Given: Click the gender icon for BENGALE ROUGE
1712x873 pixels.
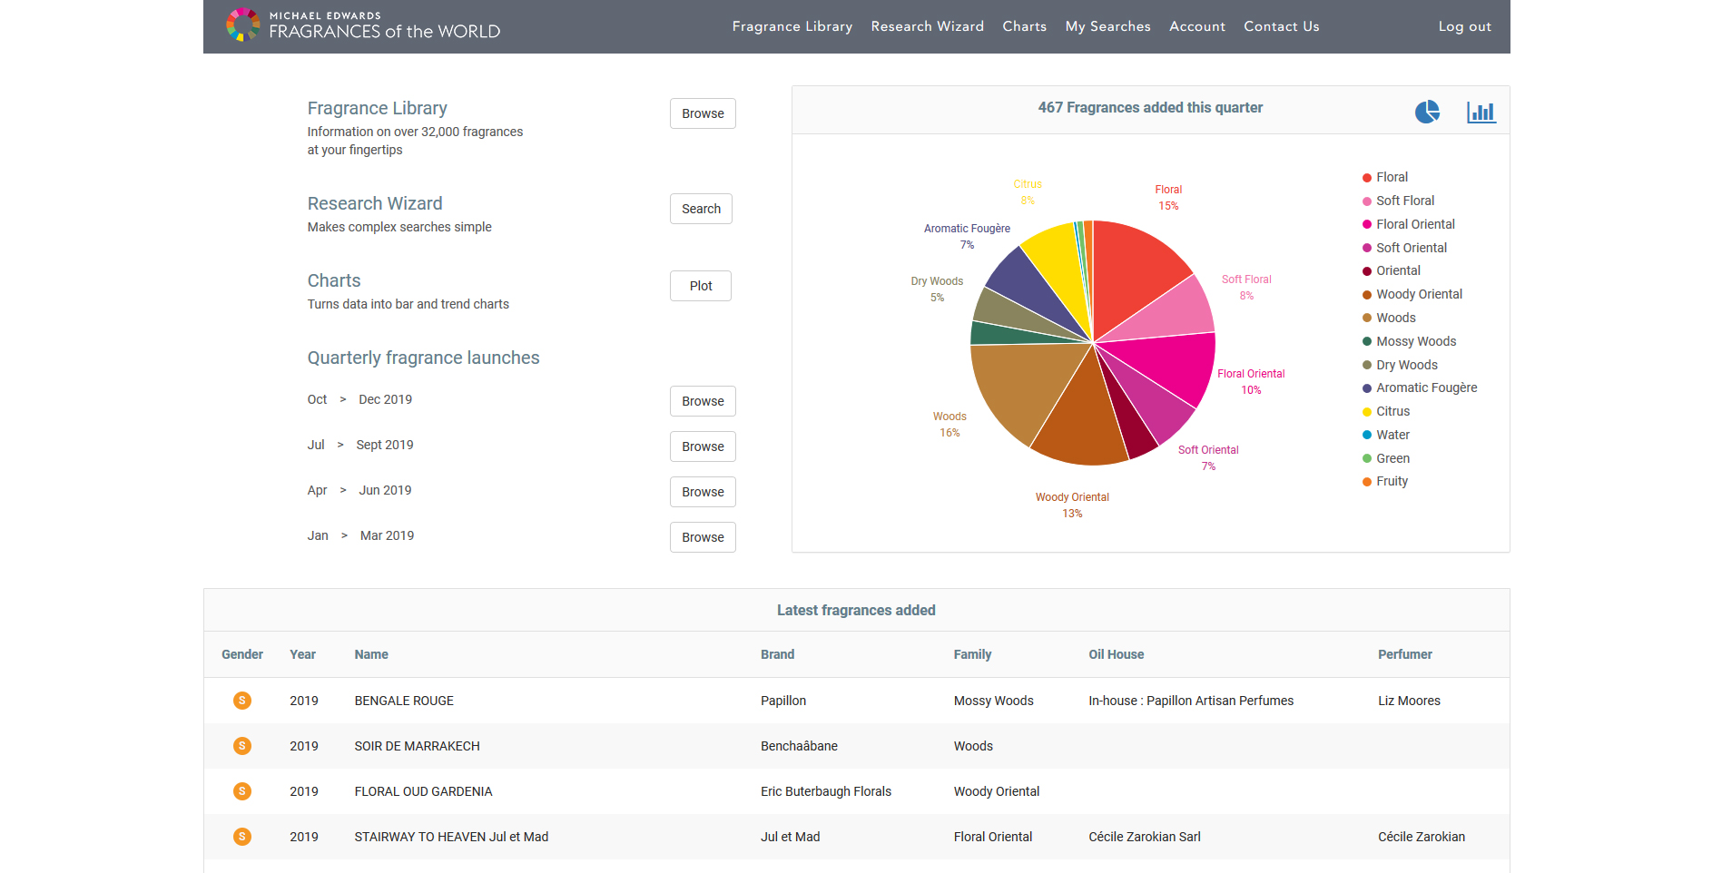Looking at the screenshot, I should 242,701.
